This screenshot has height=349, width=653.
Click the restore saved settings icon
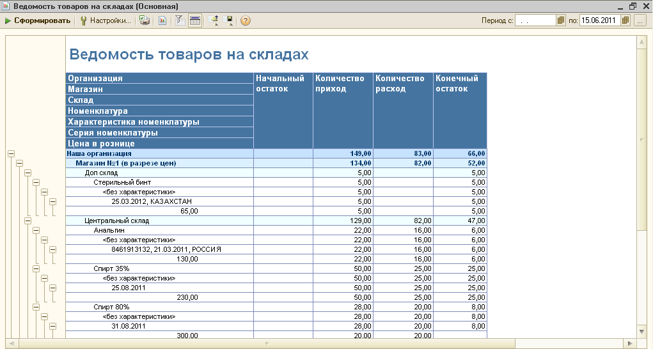213,20
